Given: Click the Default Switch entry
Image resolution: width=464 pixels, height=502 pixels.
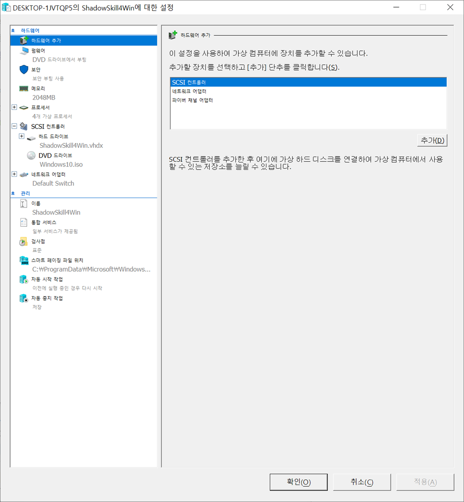Looking at the screenshot, I should pos(53,183).
